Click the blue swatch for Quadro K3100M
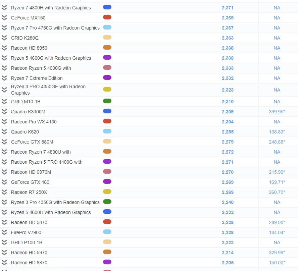This screenshot has height=271, width=298. 107,111
